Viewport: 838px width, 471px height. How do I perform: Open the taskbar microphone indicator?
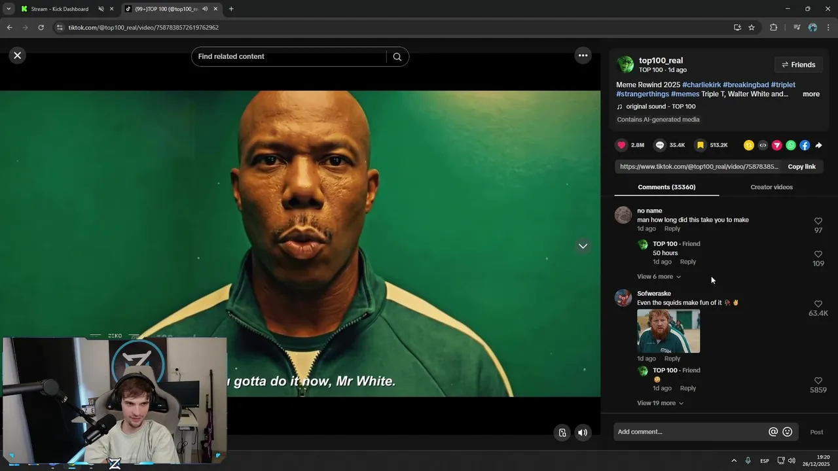click(x=748, y=461)
